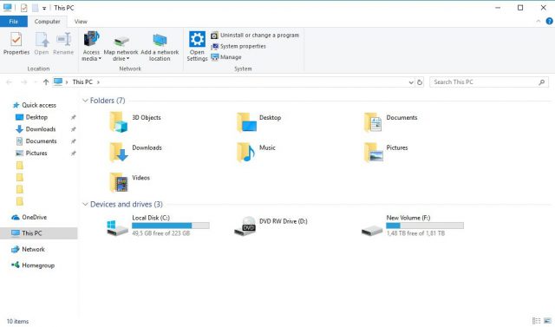Screen dimensions: 555x327
Task: Click title bar New folder icon
Action: 35,8
